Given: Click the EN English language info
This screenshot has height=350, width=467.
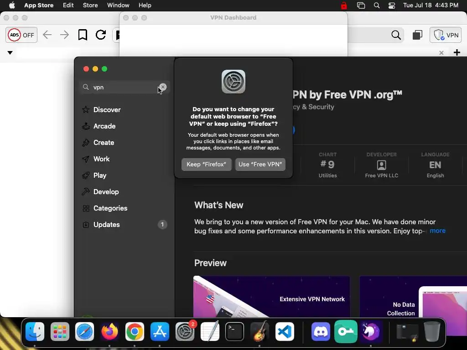Looking at the screenshot, I should (x=435, y=165).
